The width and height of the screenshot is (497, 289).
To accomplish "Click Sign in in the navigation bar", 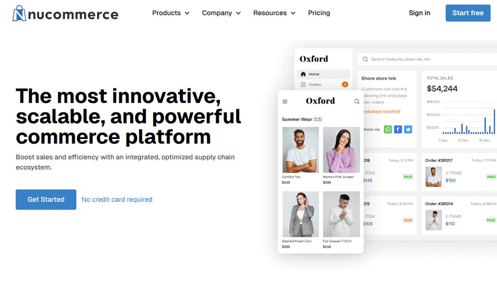I will click(419, 13).
